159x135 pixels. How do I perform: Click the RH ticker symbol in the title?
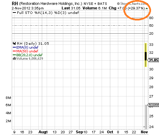pyautogui.click(x=15, y=3)
